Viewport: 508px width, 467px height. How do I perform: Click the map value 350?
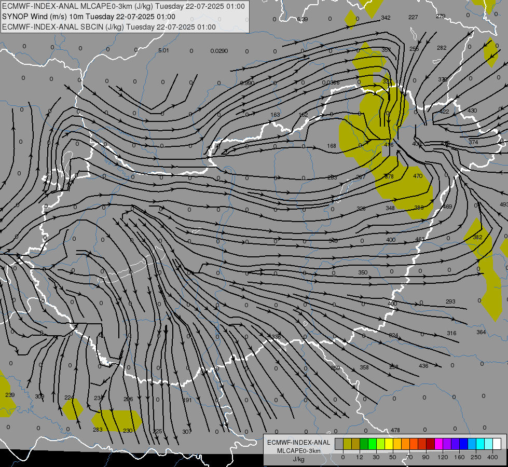[x=363, y=272]
